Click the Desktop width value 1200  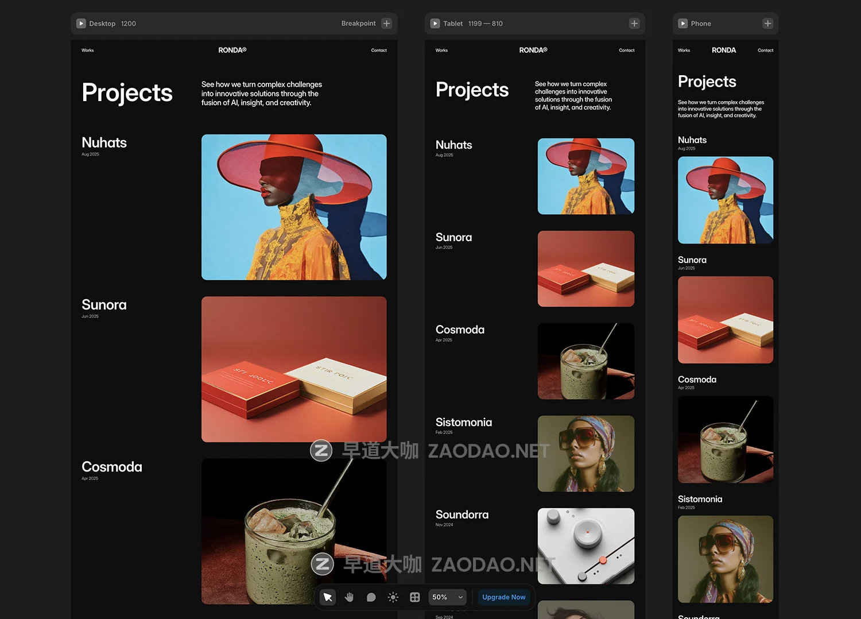pos(129,24)
